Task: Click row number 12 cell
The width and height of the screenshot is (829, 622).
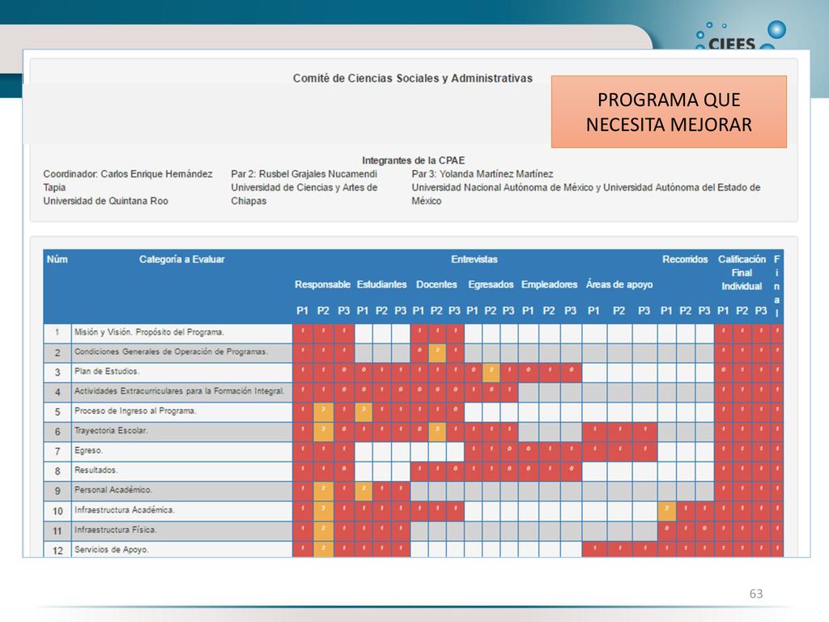Action: pos(57,550)
